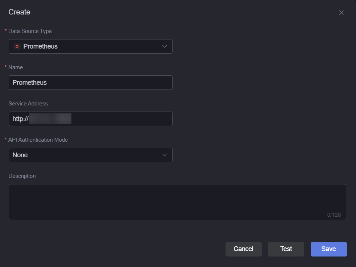This screenshot has height=267, width=356.
Task: Expand the API Authentication Mode chevron
Action: [x=164, y=155]
